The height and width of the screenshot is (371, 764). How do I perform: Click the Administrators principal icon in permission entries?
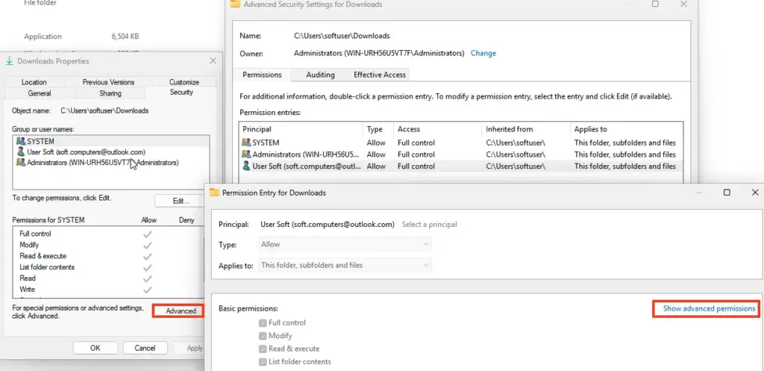247,155
